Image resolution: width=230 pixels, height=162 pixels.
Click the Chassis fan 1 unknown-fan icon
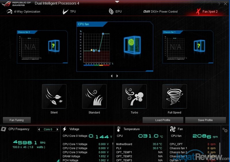click(198, 46)
